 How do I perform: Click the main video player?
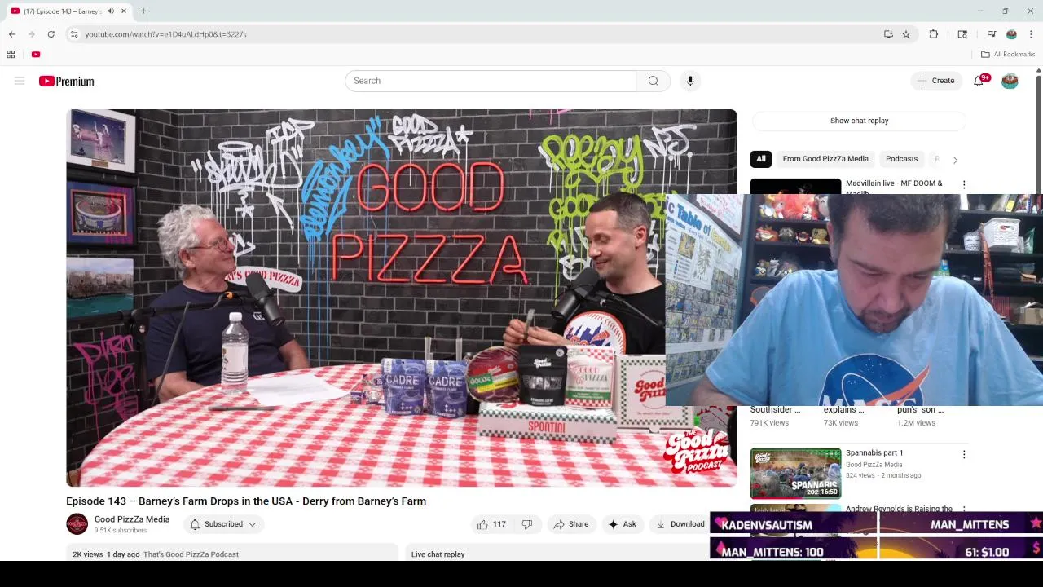tap(401, 298)
